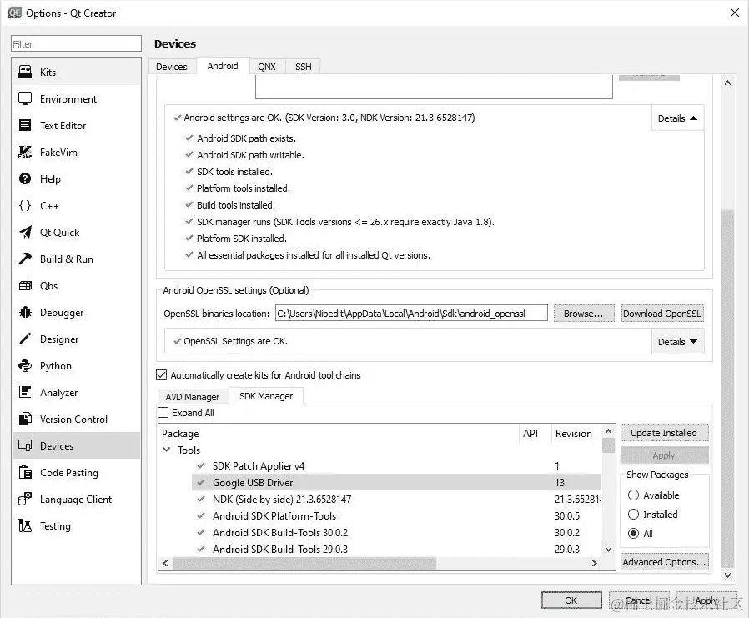Select the Language Client icon

click(25, 499)
